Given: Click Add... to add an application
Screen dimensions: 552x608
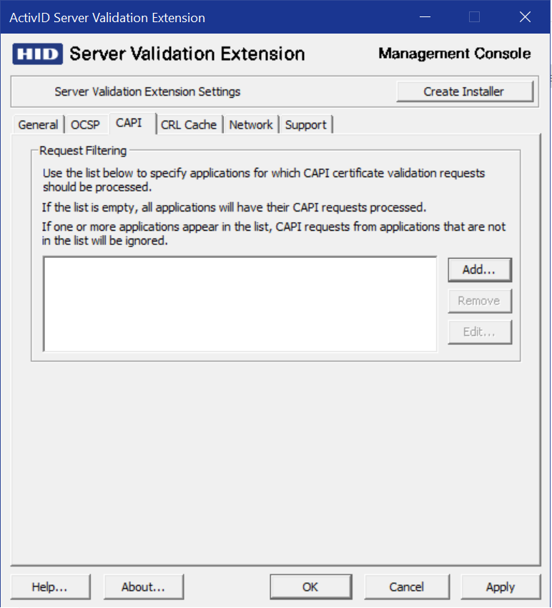Looking at the screenshot, I should coord(479,269).
